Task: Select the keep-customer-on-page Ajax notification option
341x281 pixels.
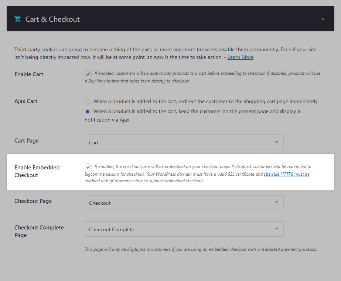Action: pyautogui.click(x=87, y=112)
